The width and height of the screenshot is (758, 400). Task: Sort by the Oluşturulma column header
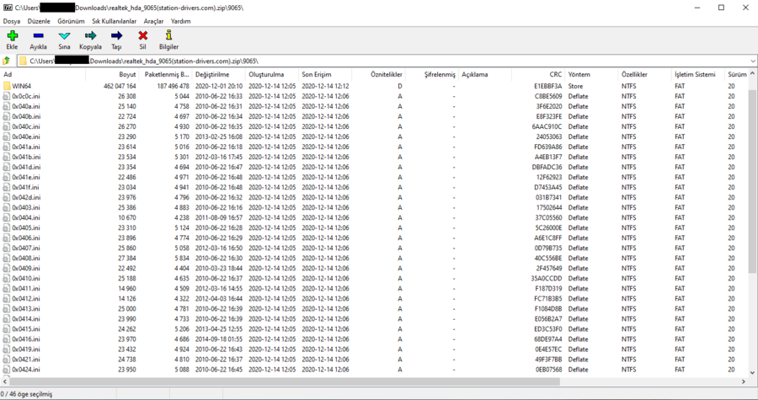click(x=272, y=75)
